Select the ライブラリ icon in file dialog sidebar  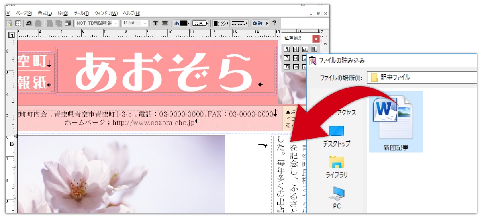pos(337,167)
